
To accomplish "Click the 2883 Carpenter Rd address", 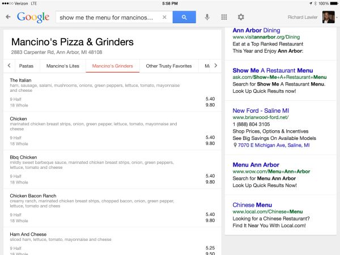I will pos(57,52).
